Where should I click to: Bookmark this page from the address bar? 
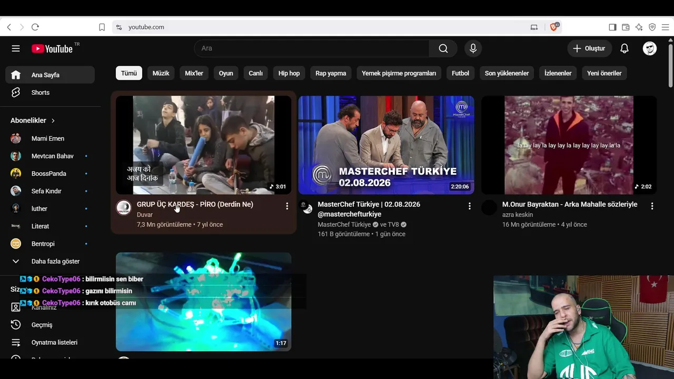[x=102, y=27]
